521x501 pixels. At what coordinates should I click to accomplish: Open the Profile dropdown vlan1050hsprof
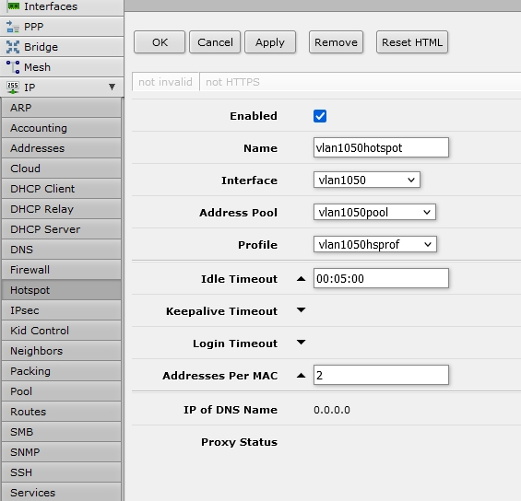click(374, 244)
